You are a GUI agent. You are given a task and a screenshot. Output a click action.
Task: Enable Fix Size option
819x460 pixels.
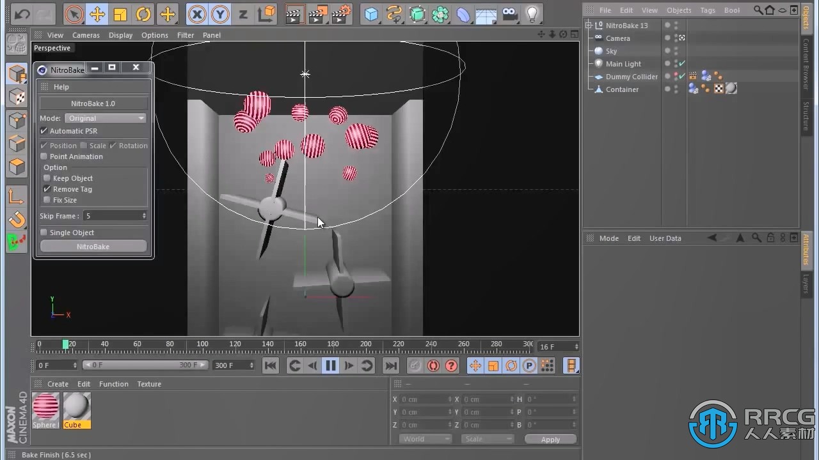click(47, 200)
